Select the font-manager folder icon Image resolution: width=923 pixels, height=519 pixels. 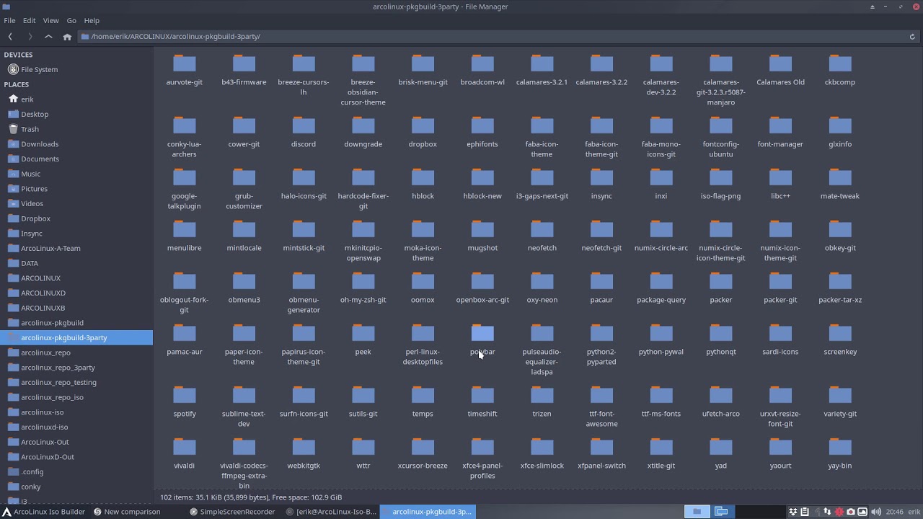(x=780, y=125)
